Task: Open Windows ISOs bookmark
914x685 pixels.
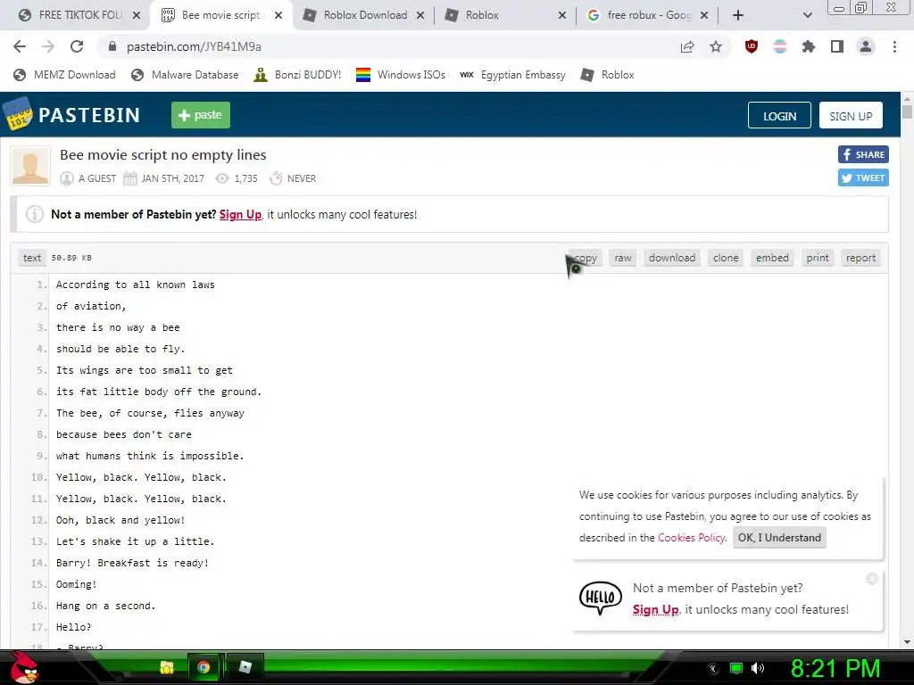Action: 401,75
